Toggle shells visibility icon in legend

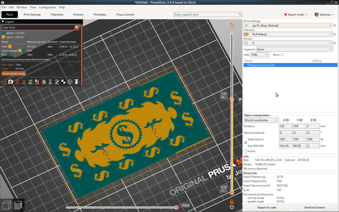[x=70, y=82]
